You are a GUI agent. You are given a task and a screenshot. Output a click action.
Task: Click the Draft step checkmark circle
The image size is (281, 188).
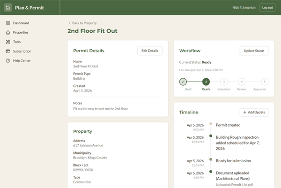(183, 82)
